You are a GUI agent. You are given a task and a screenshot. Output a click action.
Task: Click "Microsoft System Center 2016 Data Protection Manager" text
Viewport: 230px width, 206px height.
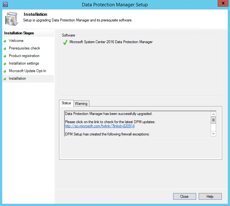pyautogui.click(x=111, y=42)
